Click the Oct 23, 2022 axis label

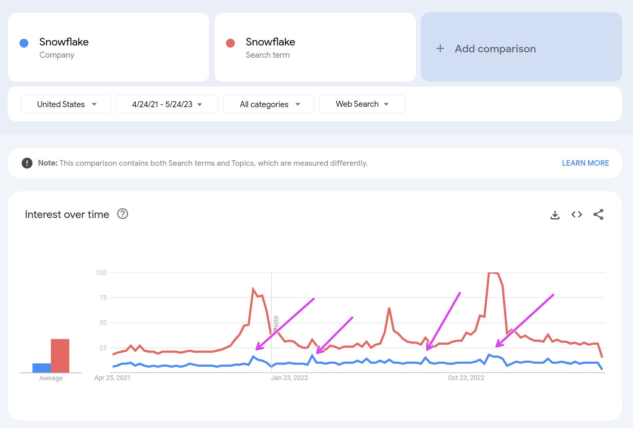click(466, 378)
